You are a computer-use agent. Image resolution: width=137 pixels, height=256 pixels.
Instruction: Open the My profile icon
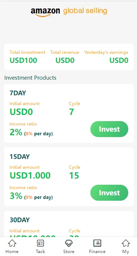tap(126, 243)
